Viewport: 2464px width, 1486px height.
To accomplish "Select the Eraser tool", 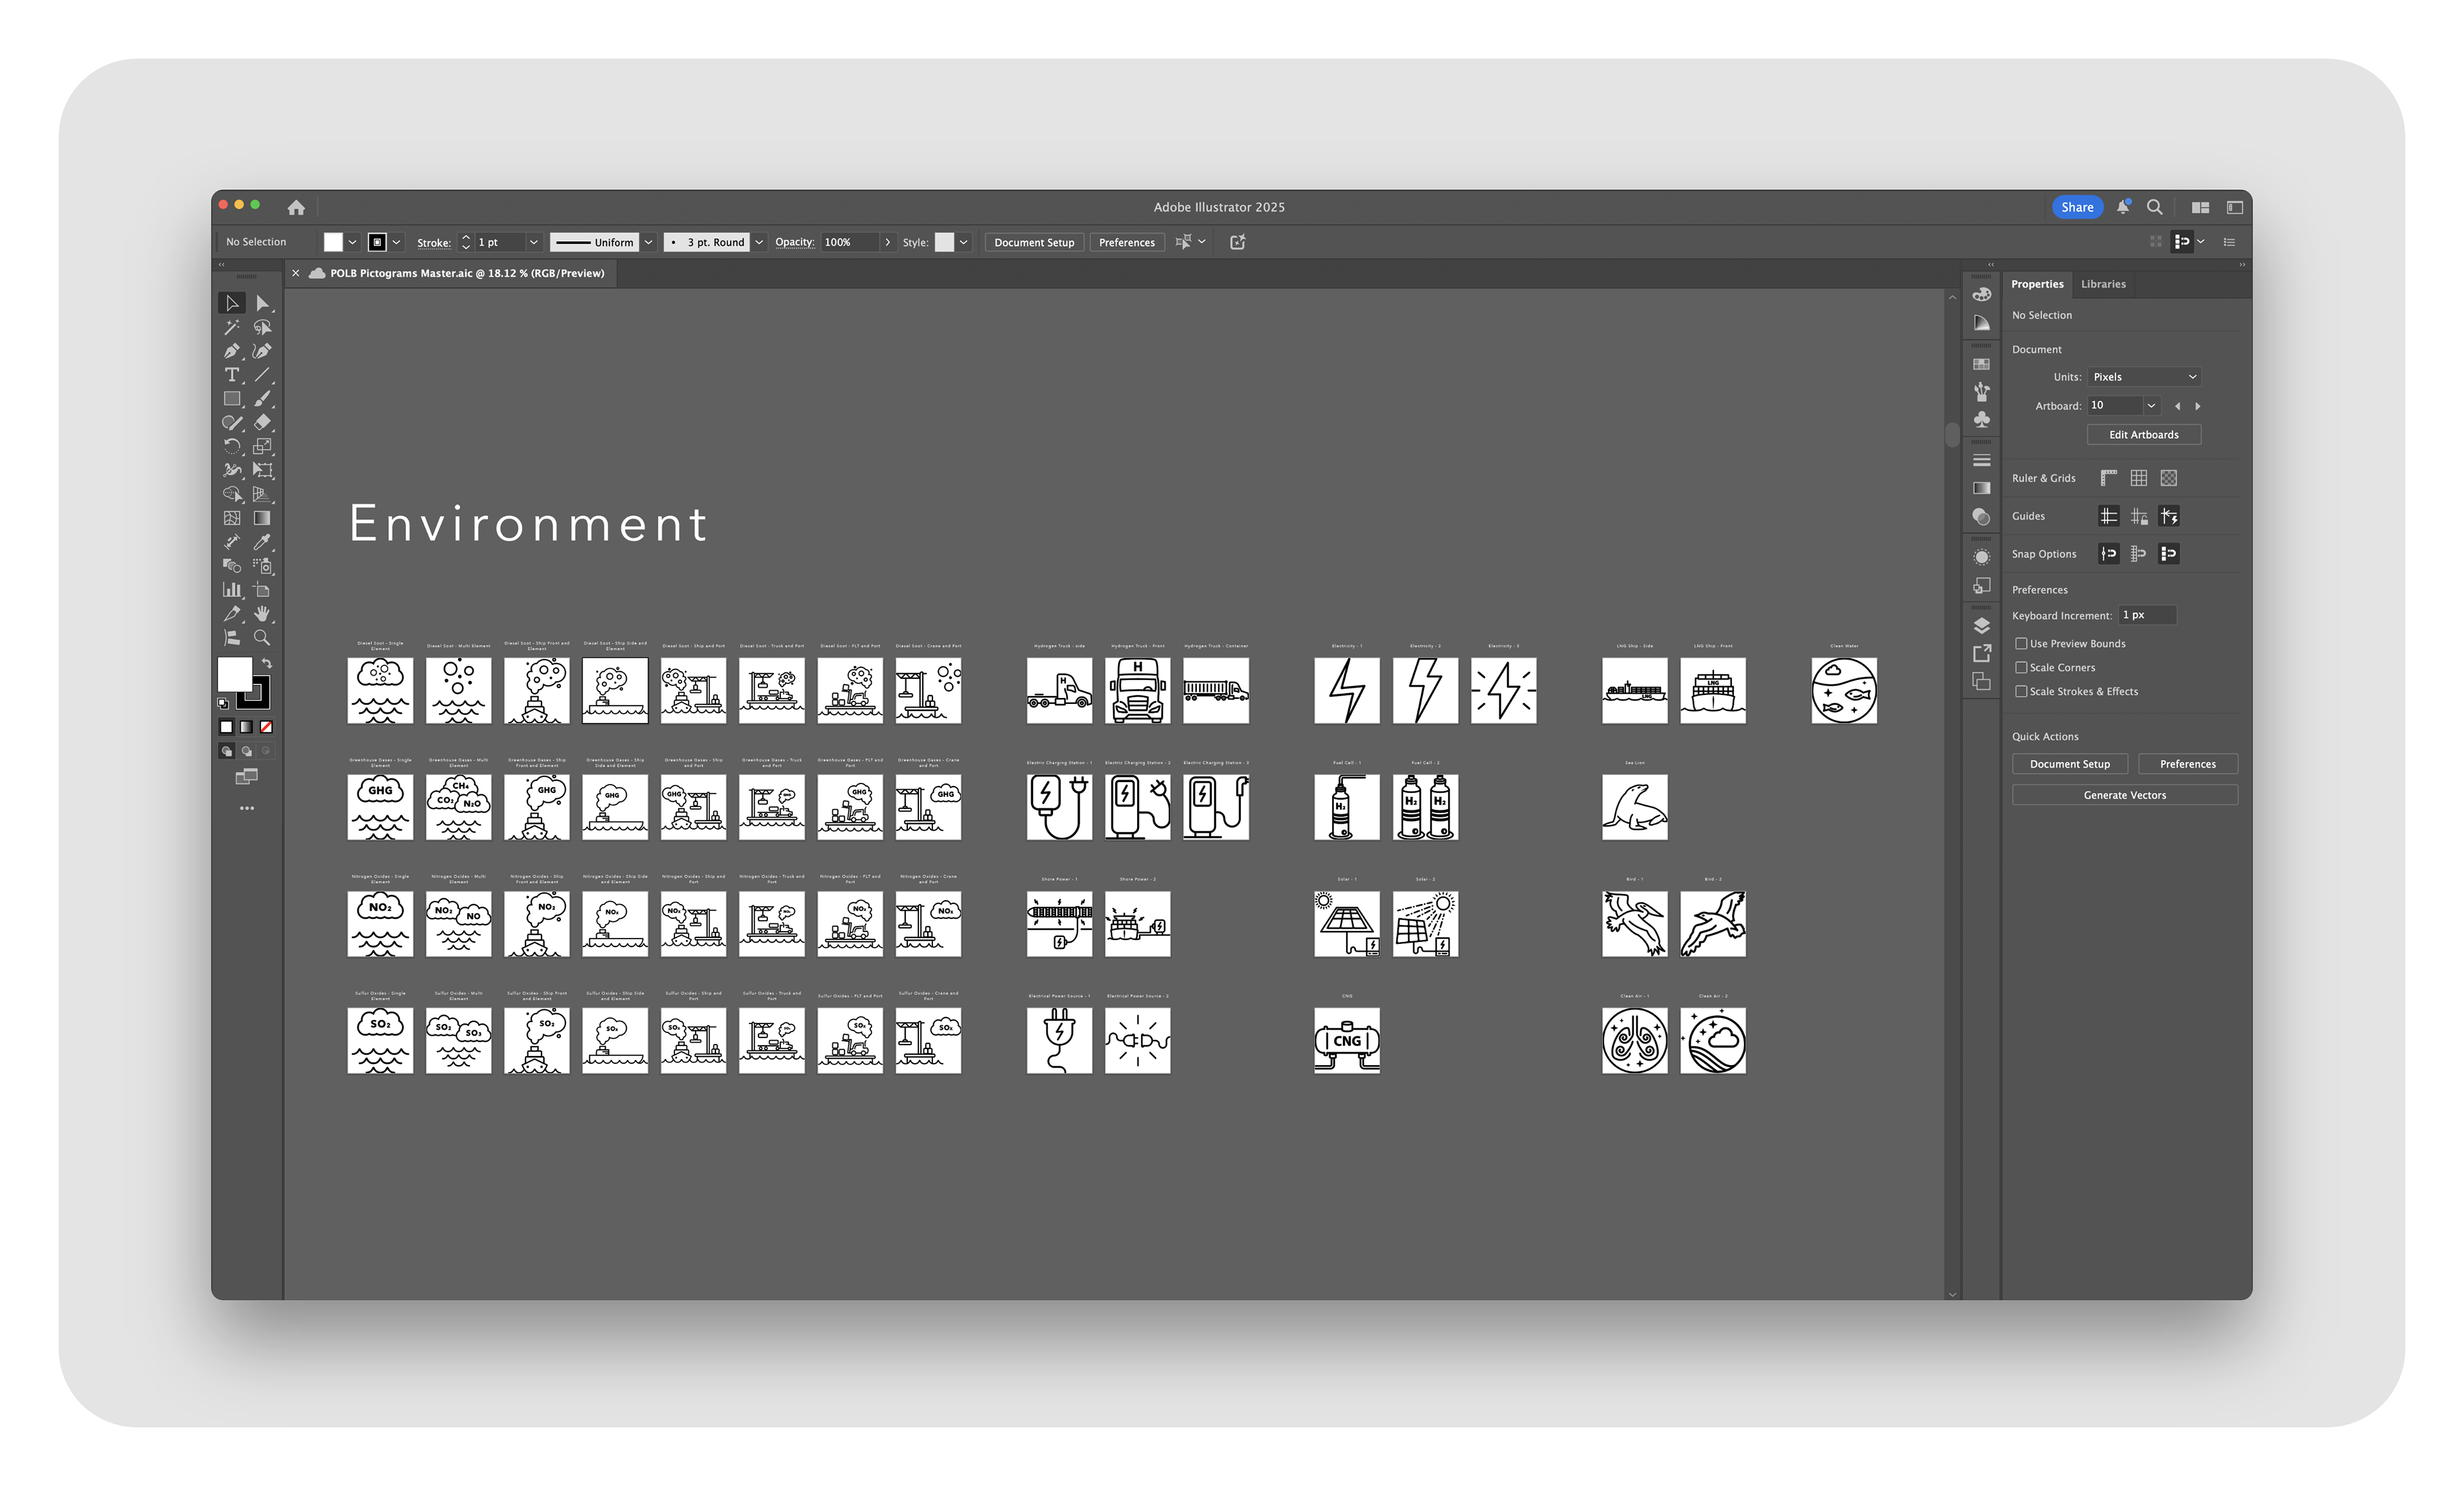I will (x=262, y=422).
